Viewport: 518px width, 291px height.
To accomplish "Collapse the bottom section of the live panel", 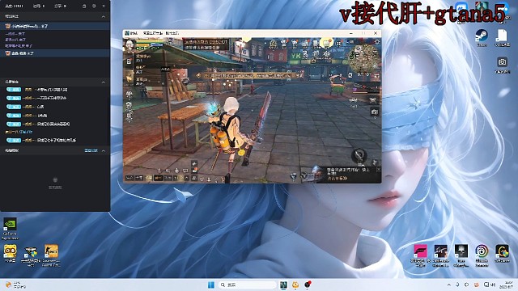I will 104,151.
